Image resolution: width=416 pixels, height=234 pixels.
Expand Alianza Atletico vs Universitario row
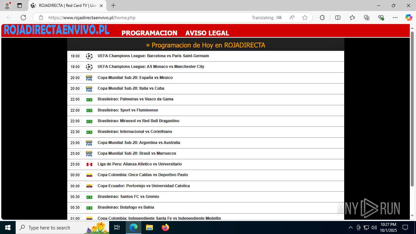(205, 164)
